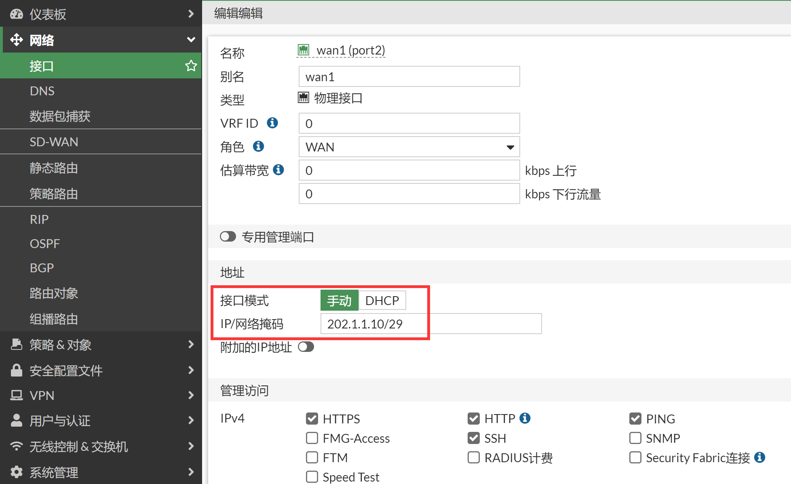This screenshot has width=791, height=484.
Task: Go to 静态路由 in the sidebar
Action: (54, 168)
